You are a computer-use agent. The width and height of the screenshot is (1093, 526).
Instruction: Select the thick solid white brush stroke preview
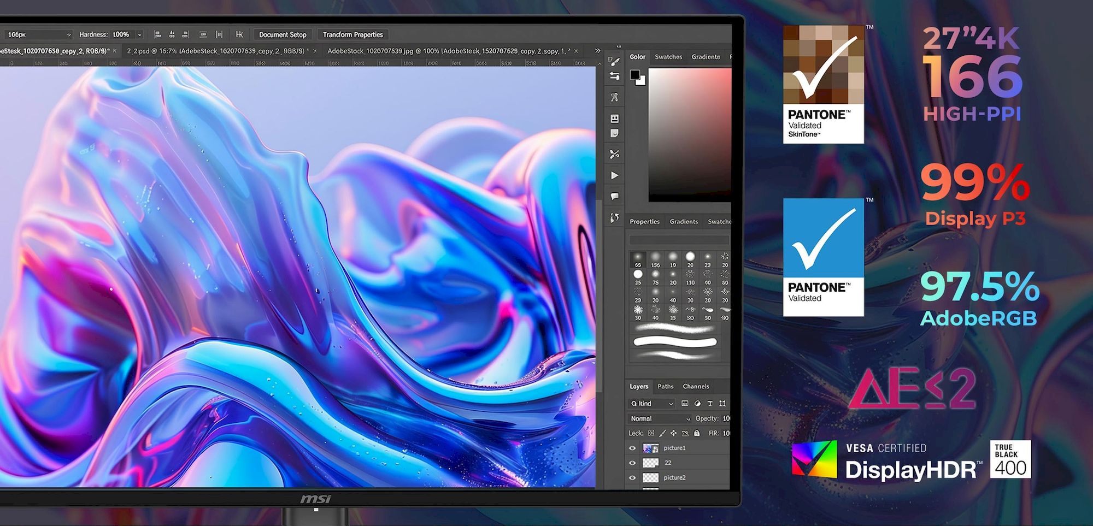pos(675,342)
